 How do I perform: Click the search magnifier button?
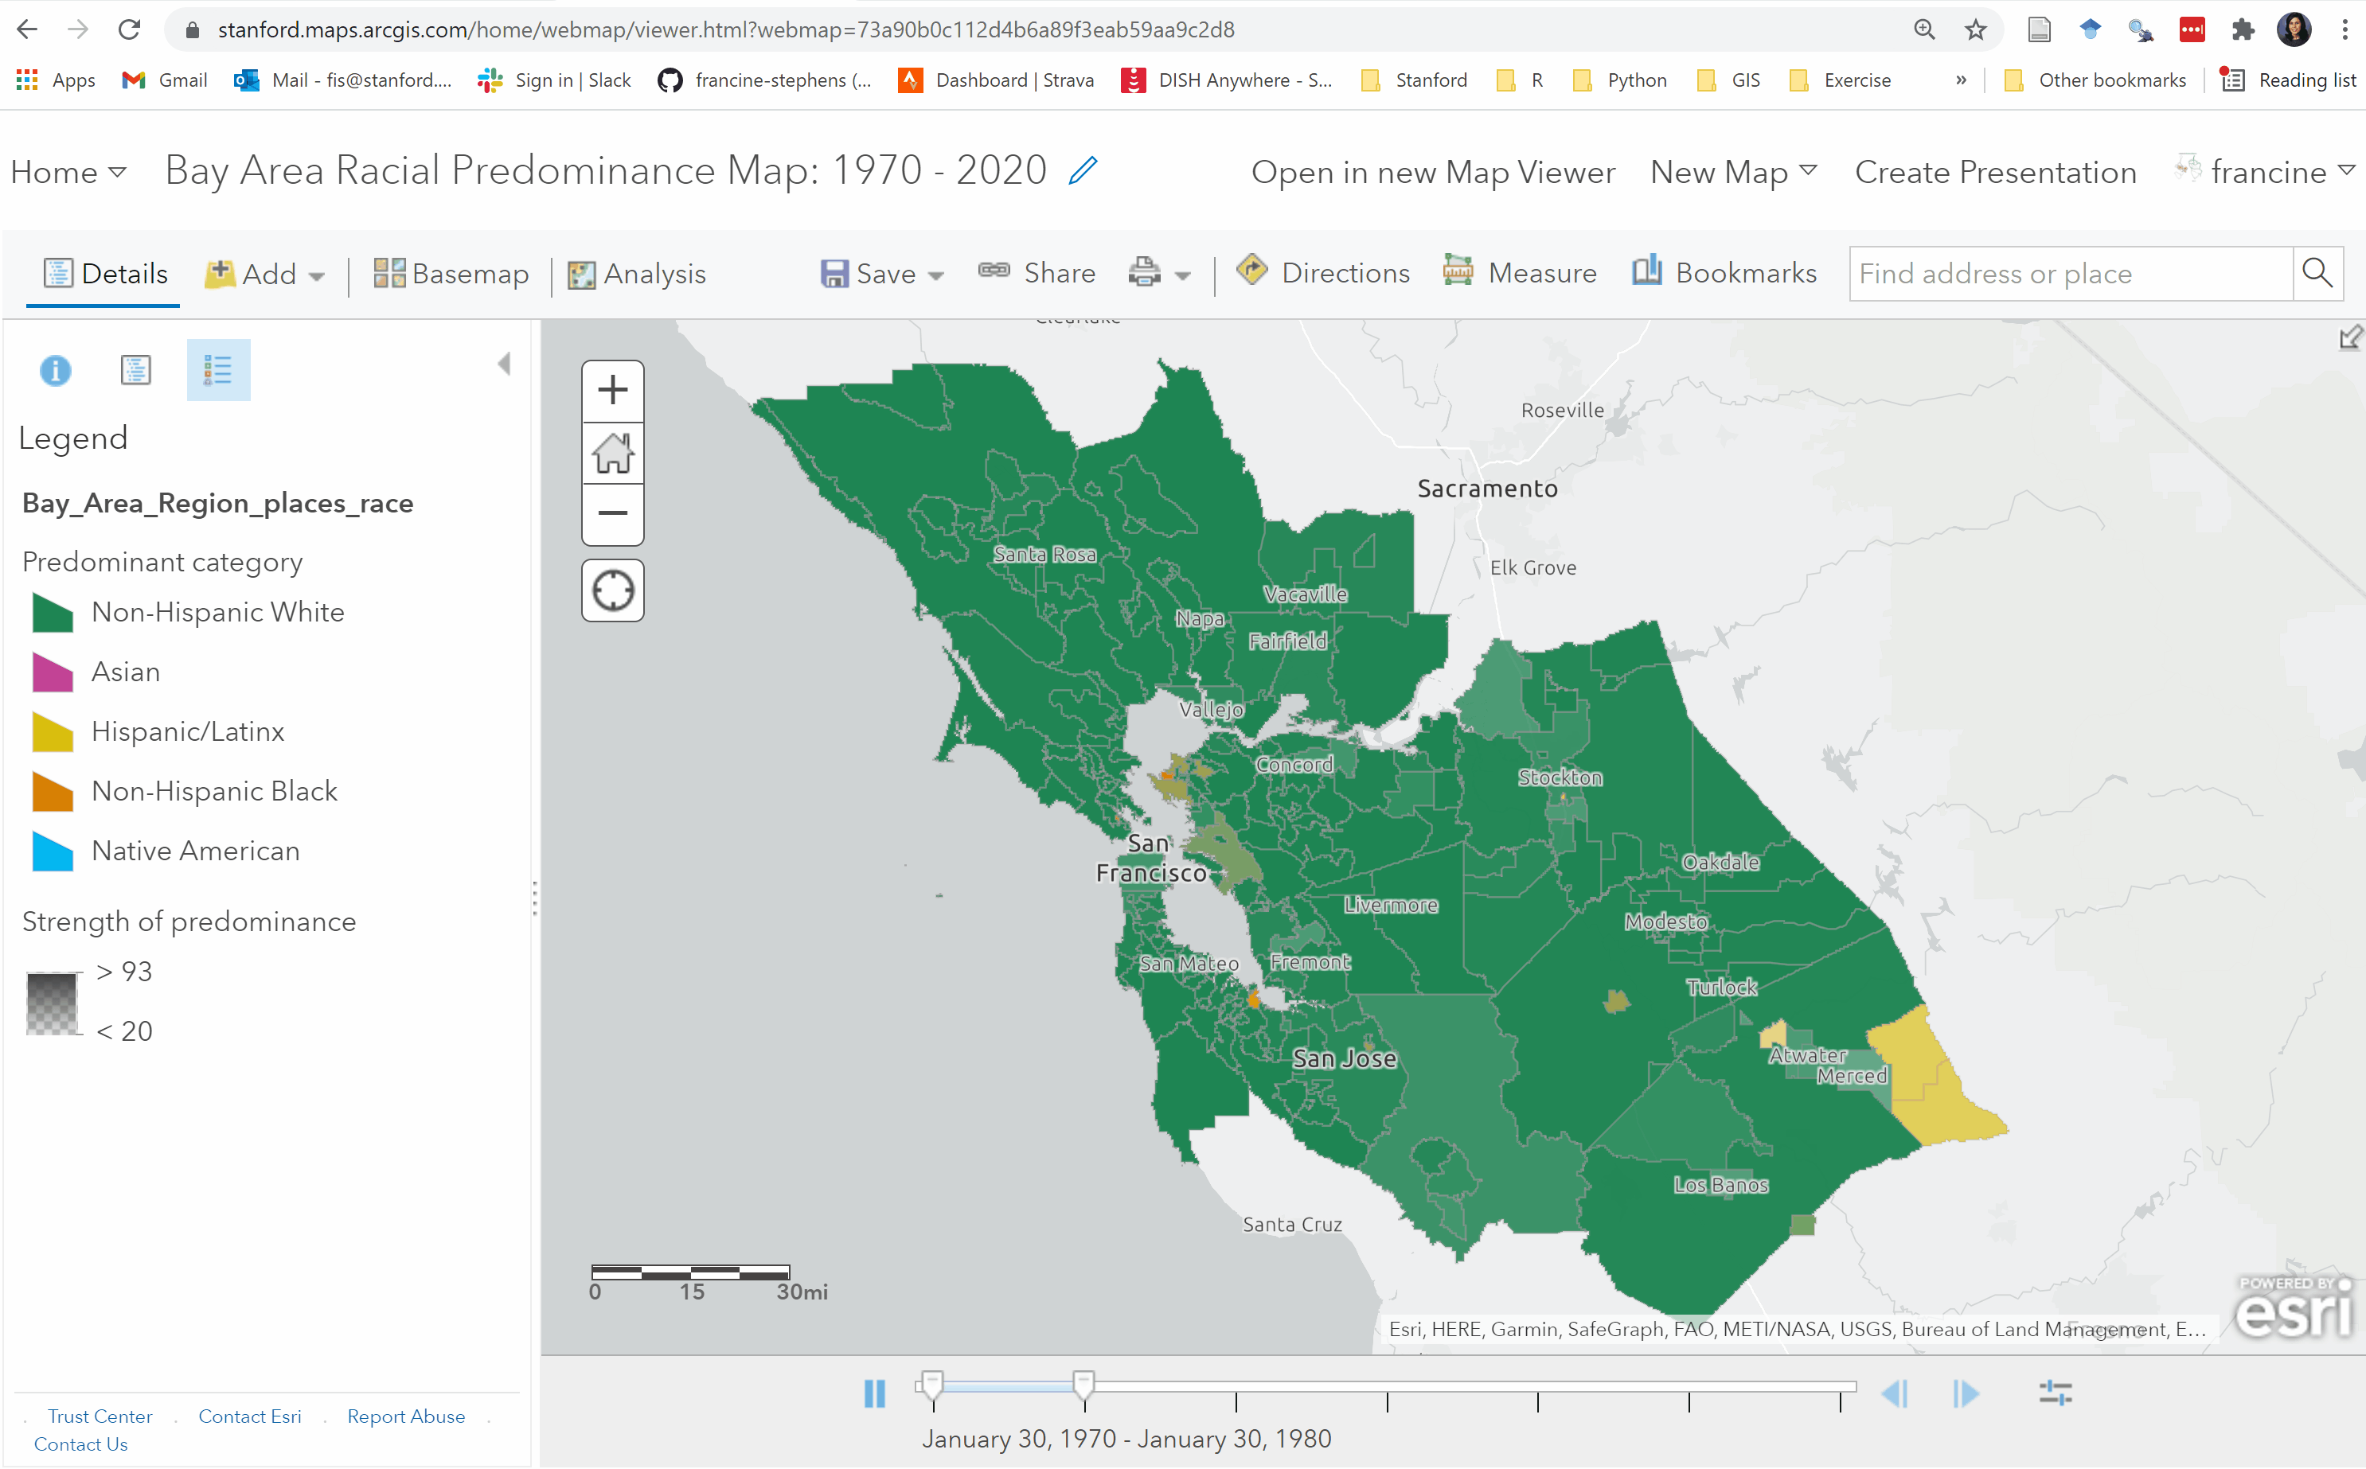tap(2317, 274)
